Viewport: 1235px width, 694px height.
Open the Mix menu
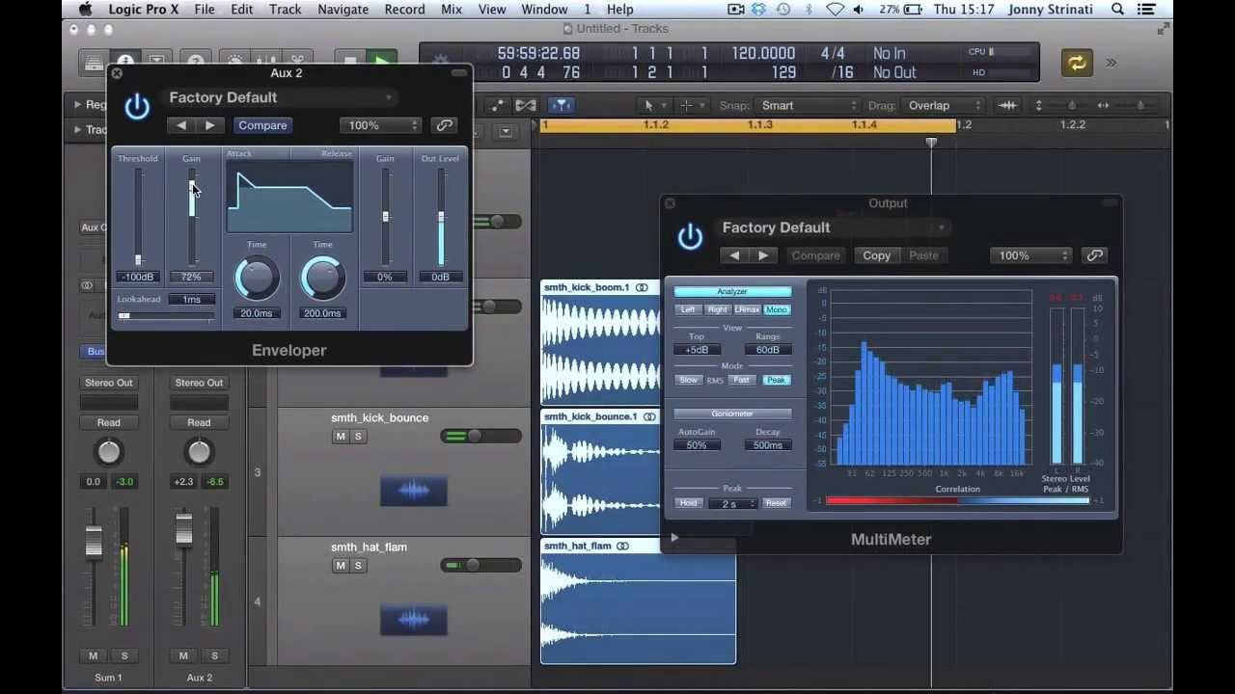click(451, 10)
